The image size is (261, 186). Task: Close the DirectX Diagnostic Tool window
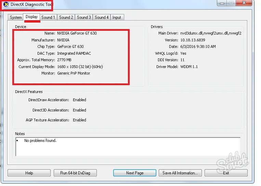244,3
